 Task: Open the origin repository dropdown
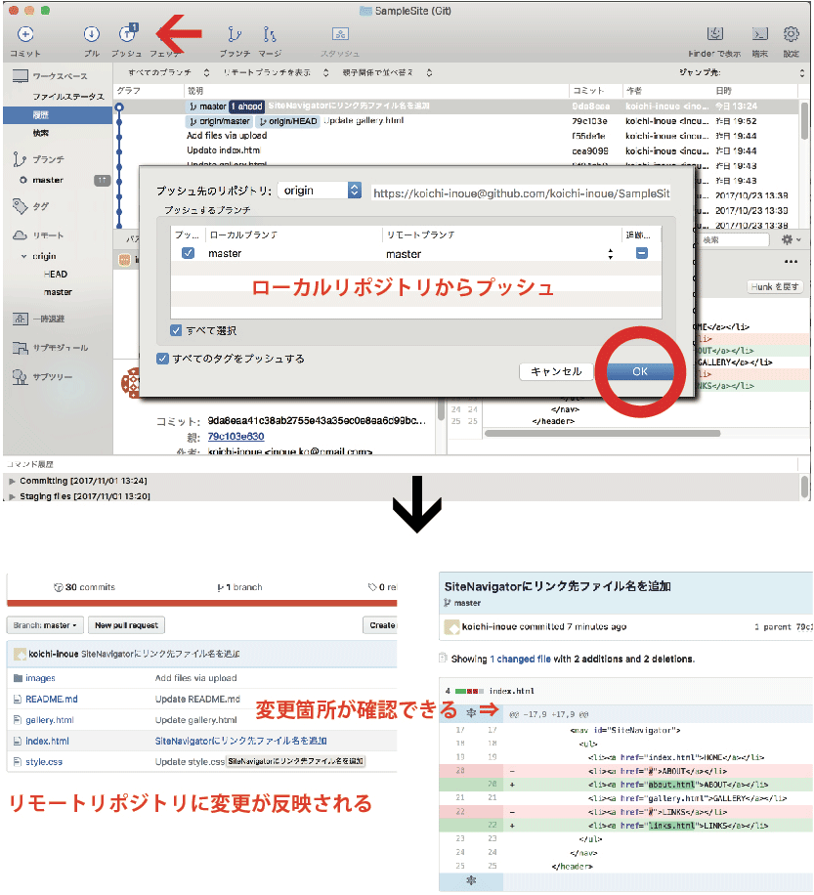coord(321,191)
